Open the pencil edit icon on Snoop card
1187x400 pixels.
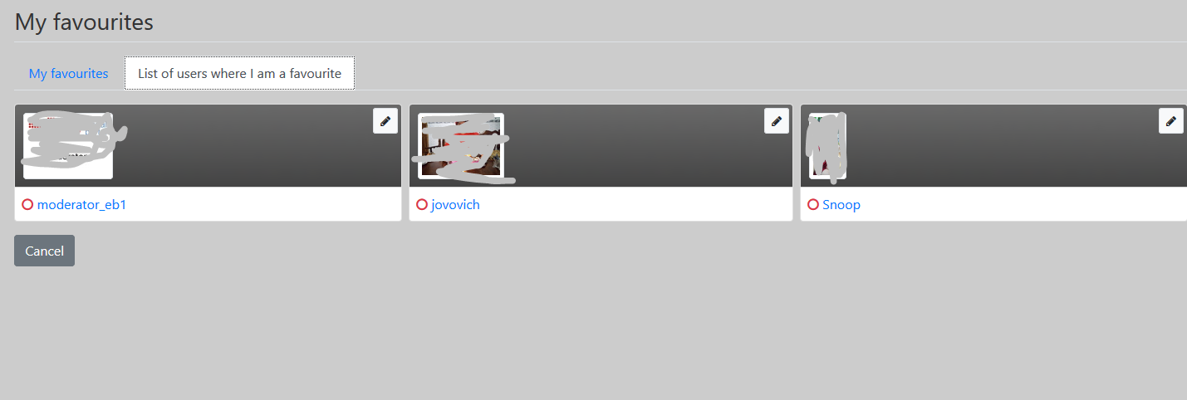(1171, 121)
